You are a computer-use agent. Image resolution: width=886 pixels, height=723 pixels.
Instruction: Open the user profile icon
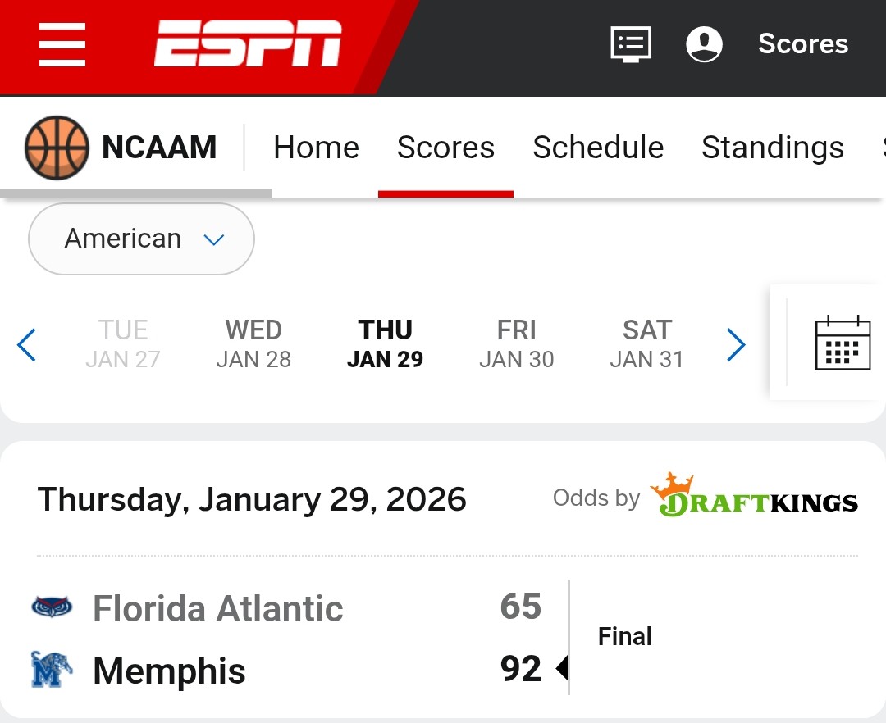tap(704, 43)
